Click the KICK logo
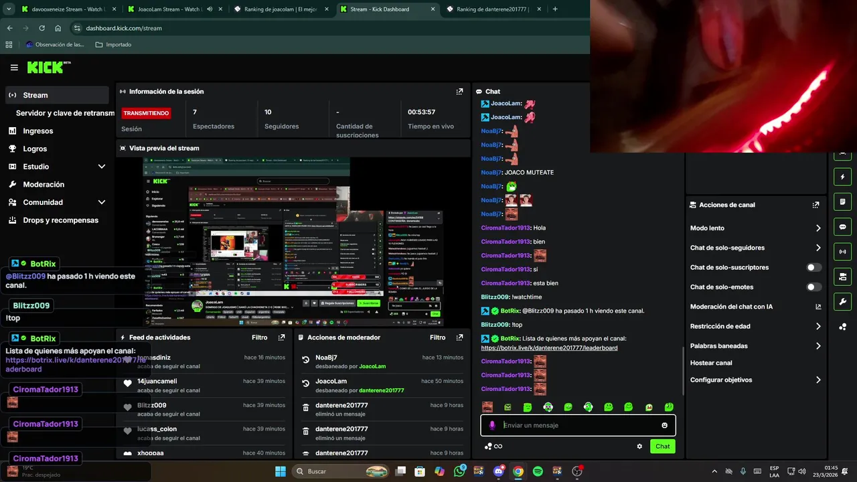Viewport: 857px width, 482px height. pos(48,67)
